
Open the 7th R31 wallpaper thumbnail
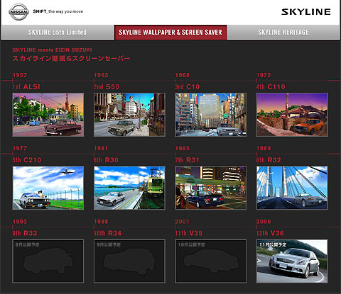coord(210,188)
